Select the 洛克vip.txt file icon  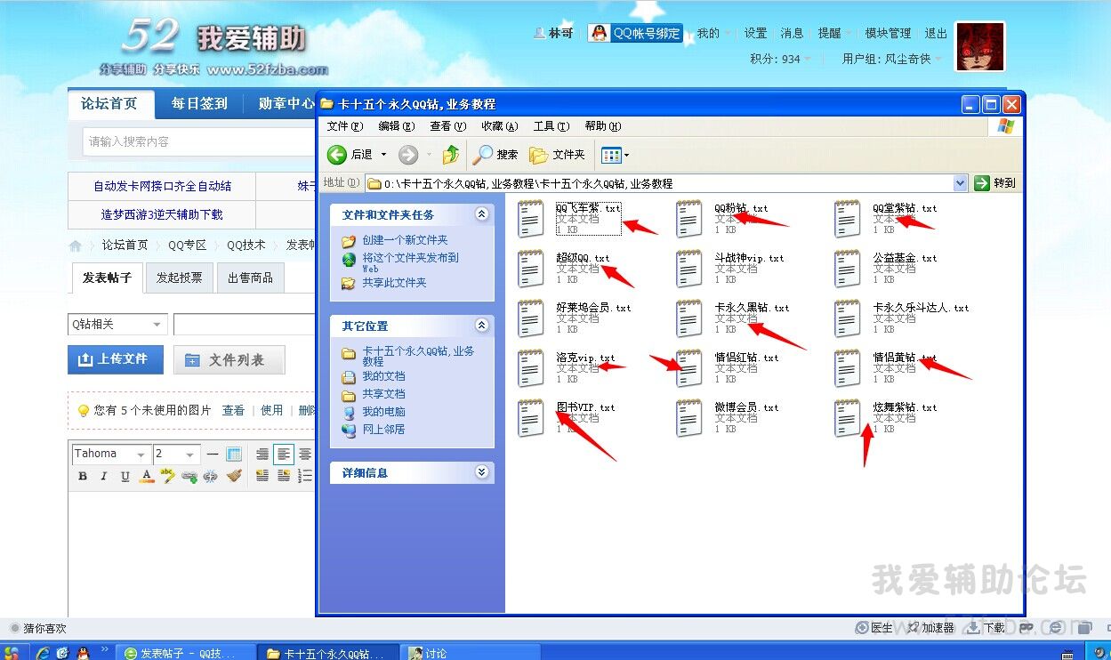tap(531, 368)
